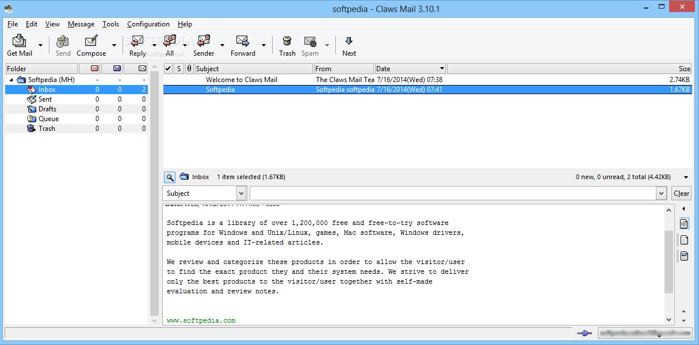This screenshot has height=345, width=699.
Task: Open the File menu
Action: point(13,24)
